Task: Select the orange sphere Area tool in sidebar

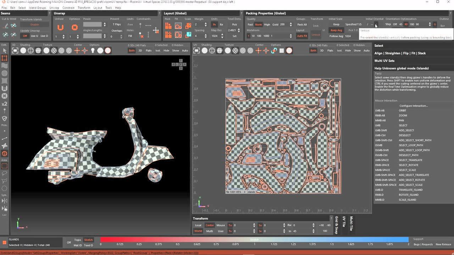Action: click(x=5, y=153)
